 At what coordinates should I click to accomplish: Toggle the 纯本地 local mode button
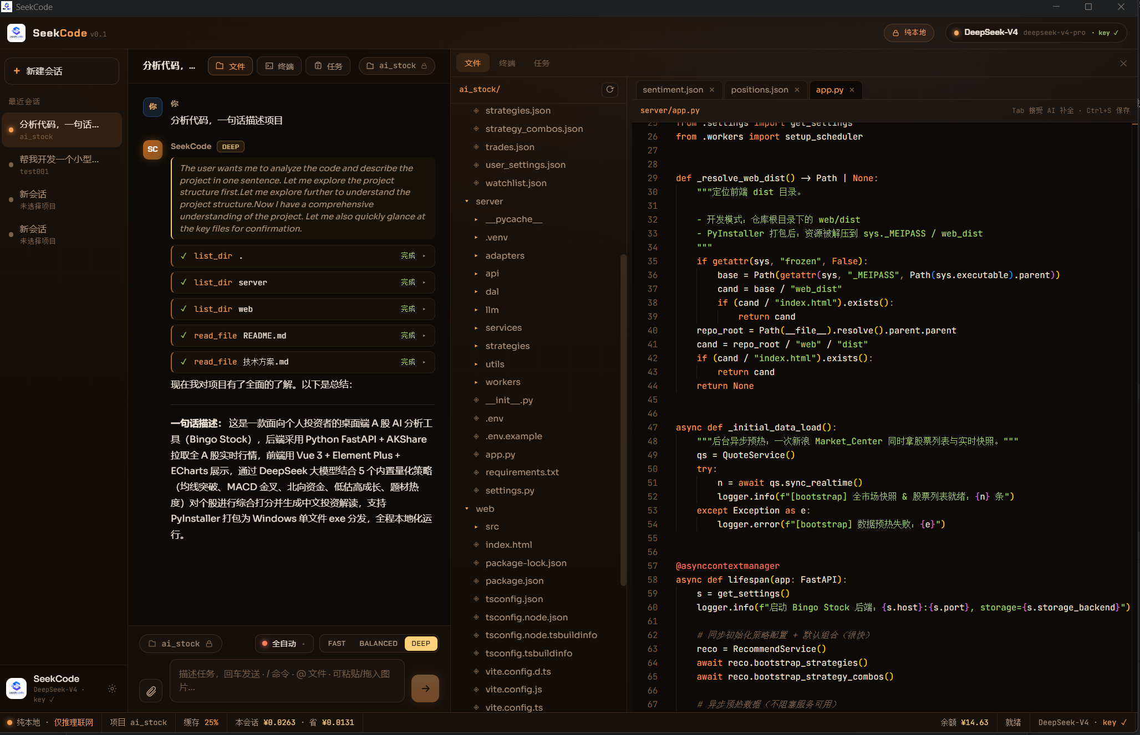[909, 33]
